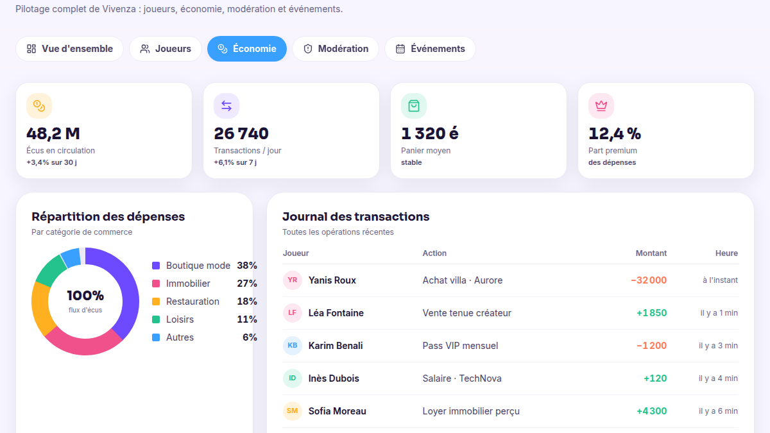Click the LF avatar beside Léa Fontaine

[x=293, y=313]
